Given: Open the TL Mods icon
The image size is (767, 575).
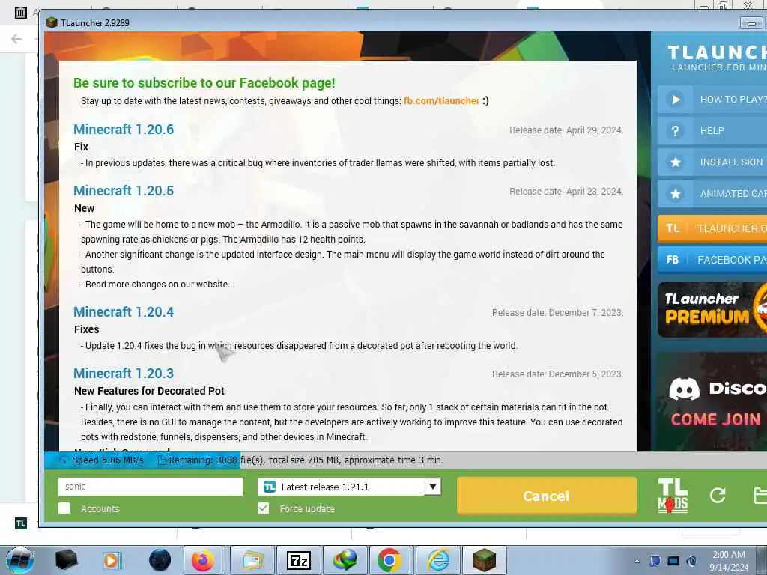Looking at the screenshot, I should pos(673,496).
